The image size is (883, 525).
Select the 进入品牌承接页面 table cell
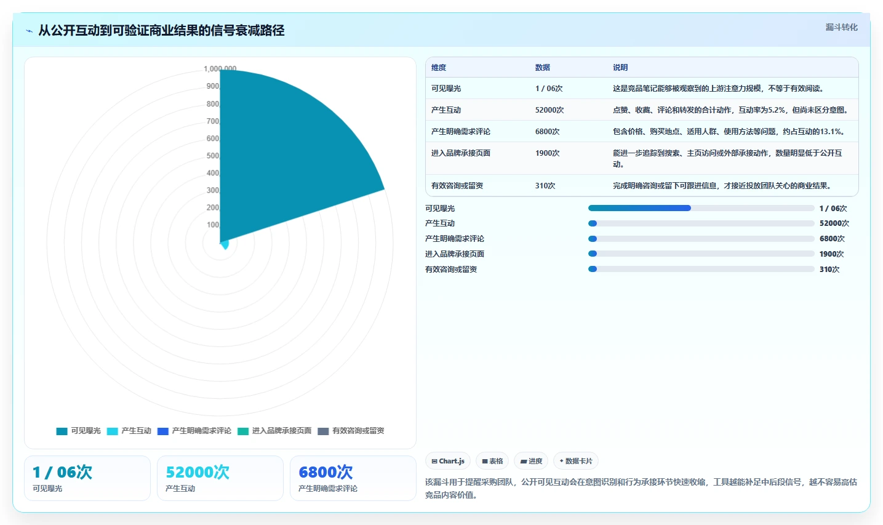click(461, 153)
